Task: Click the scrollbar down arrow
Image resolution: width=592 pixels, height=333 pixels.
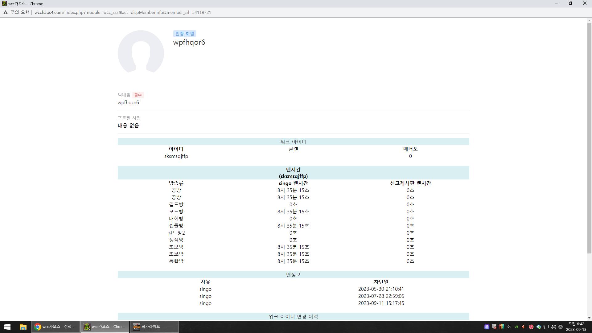Action: 589,318
